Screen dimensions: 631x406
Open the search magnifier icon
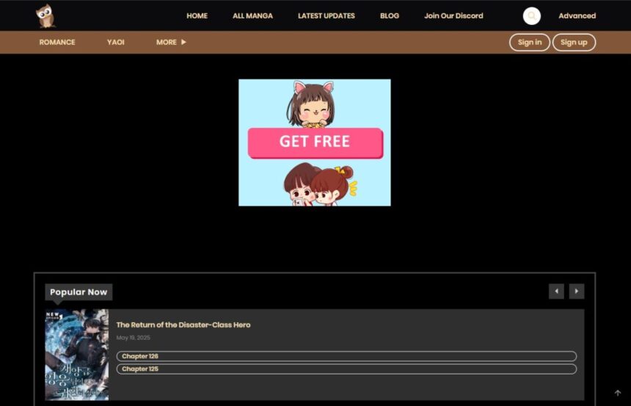532,16
